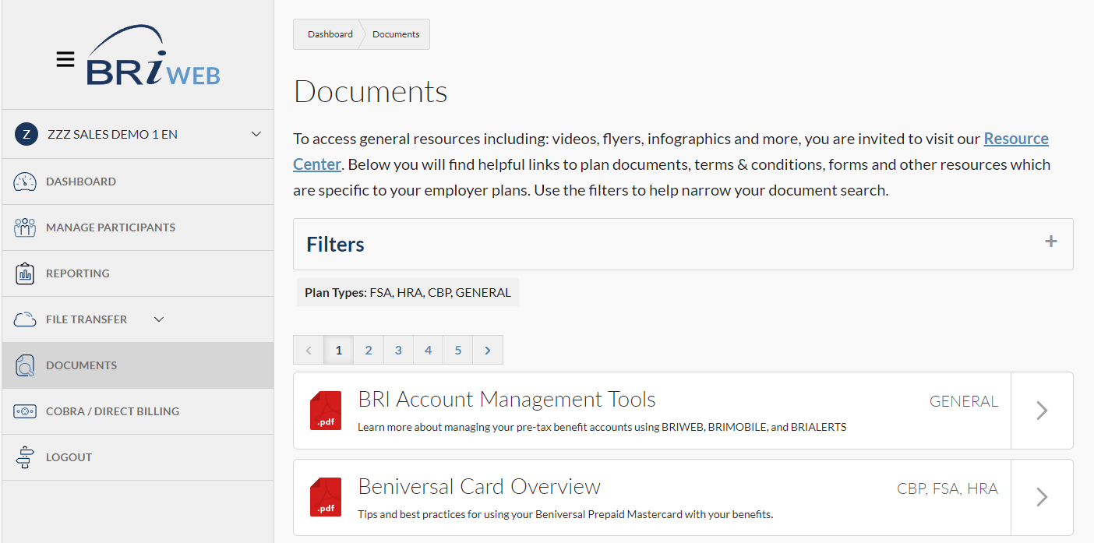The width and height of the screenshot is (1094, 543).
Task: Open the Resource Center link
Action: 1016,138
